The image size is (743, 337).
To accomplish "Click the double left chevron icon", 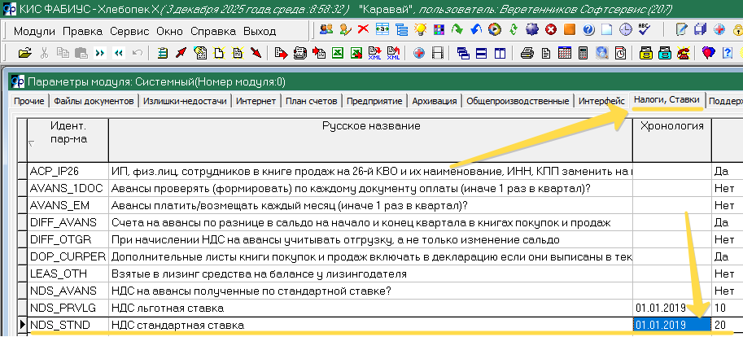I will pyautogui.click(x=119, y=53).
